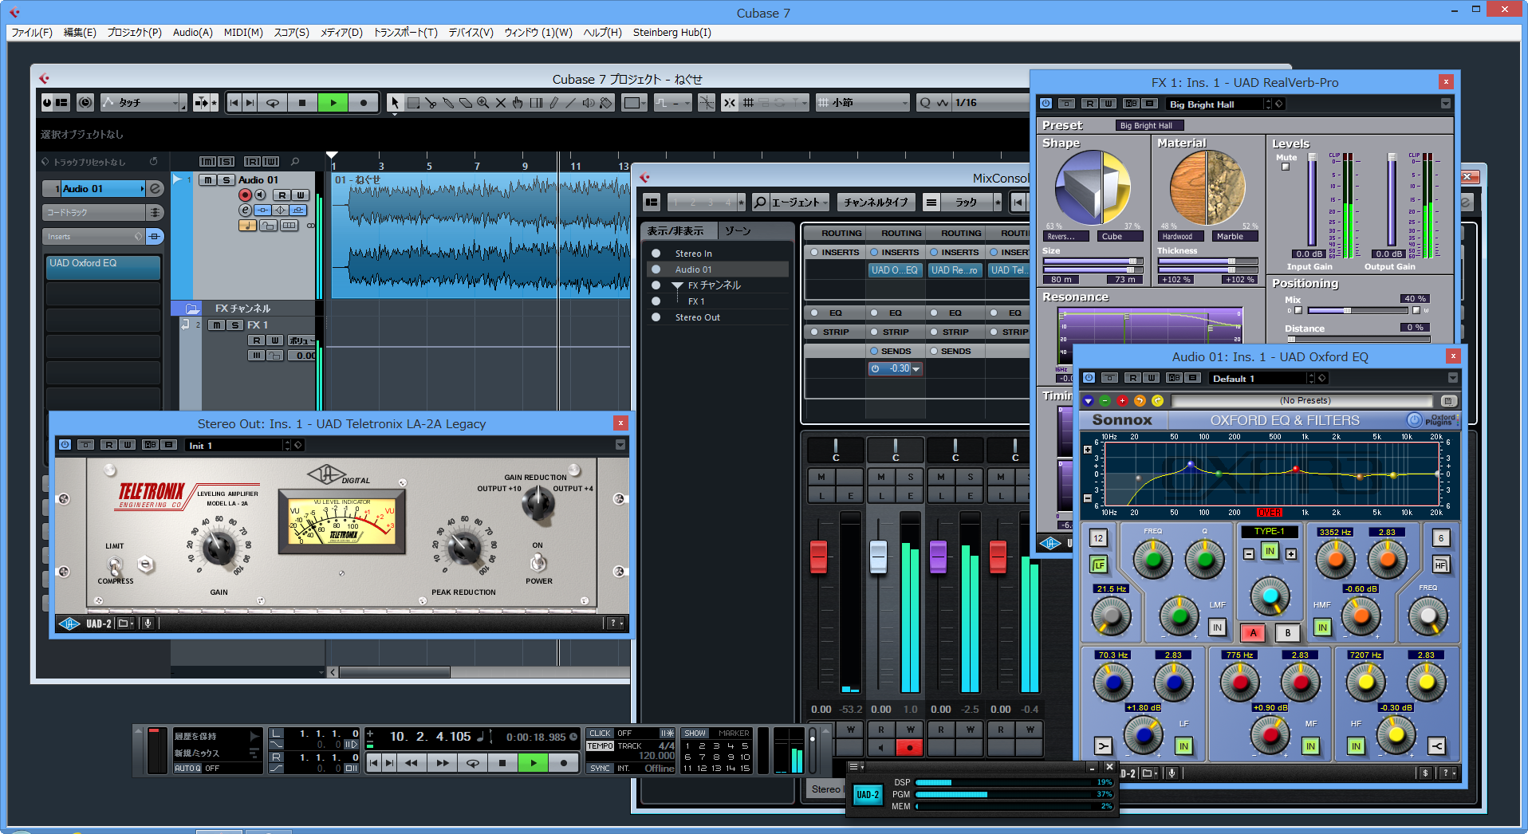Viewport: 1528px width, 834px height.
Task: Click the UAD-2 logo in the DSP meter
Action: click(868, 795)
